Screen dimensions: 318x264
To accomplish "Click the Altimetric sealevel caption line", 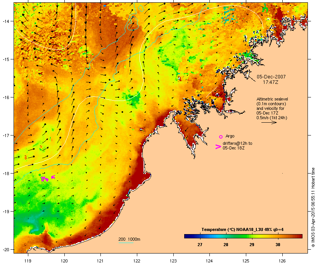I will click(272, 99).
